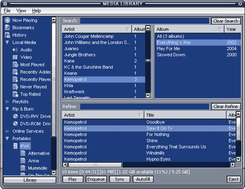Click the Top Rated star icon
Image resolution: width=245 pixels, height=189 pixels.
pos(15,94)
